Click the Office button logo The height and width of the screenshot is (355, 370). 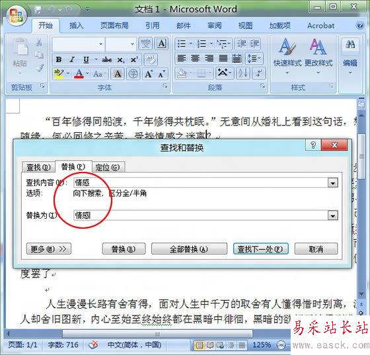pos(16,16)
